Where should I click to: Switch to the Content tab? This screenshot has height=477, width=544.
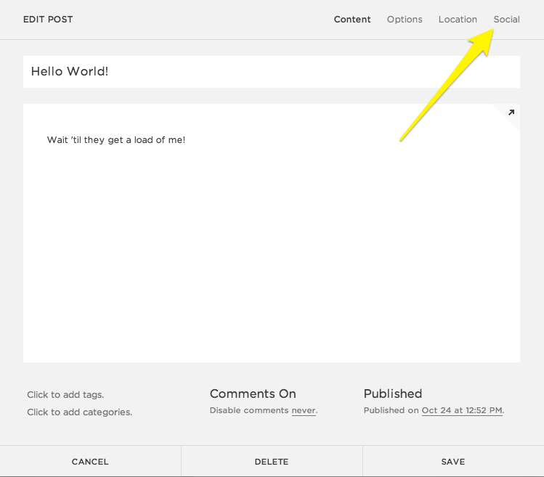coord(352,20)
